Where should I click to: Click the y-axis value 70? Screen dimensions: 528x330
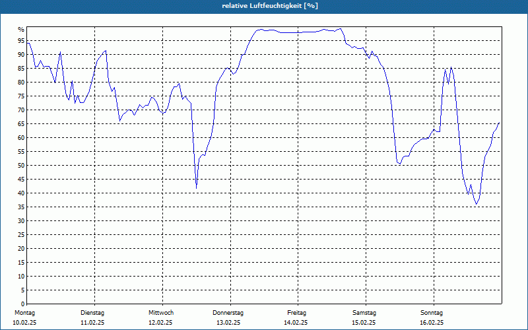coord(21,110)
